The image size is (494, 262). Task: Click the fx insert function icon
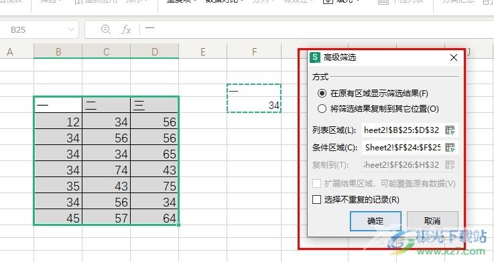[x=126, y=30]
